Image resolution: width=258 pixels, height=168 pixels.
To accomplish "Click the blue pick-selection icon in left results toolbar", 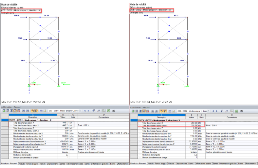I will click(93, 111).
